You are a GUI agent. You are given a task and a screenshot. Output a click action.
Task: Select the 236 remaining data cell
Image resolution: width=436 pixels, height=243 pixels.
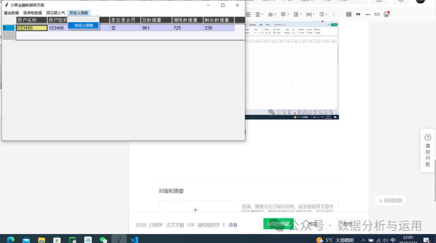point(219,28)
